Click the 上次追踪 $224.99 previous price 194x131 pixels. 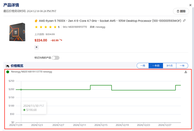pyautogui.click(x=45, y=34)
